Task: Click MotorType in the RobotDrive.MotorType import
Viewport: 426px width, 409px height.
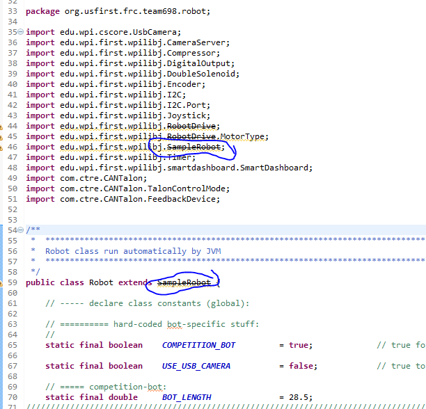Action: click(x=242, y=136)
